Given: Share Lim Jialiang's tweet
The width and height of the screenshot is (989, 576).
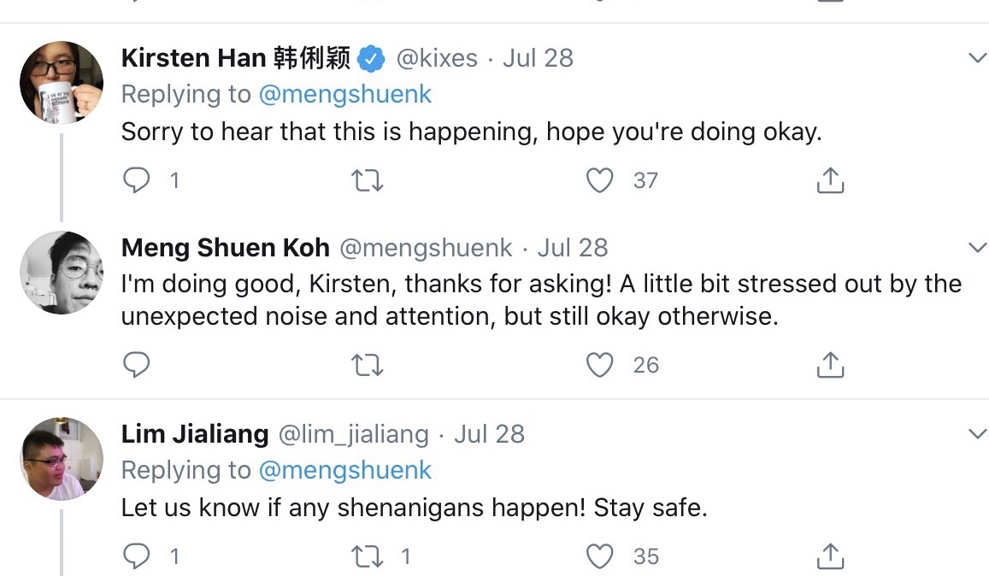Looking at the screenshot, I should point(830,555).
